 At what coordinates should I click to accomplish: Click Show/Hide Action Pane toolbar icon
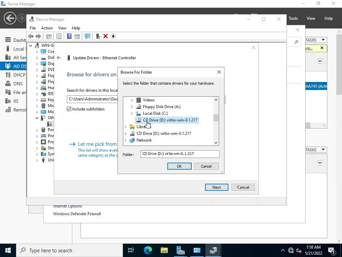pos(77,36)
